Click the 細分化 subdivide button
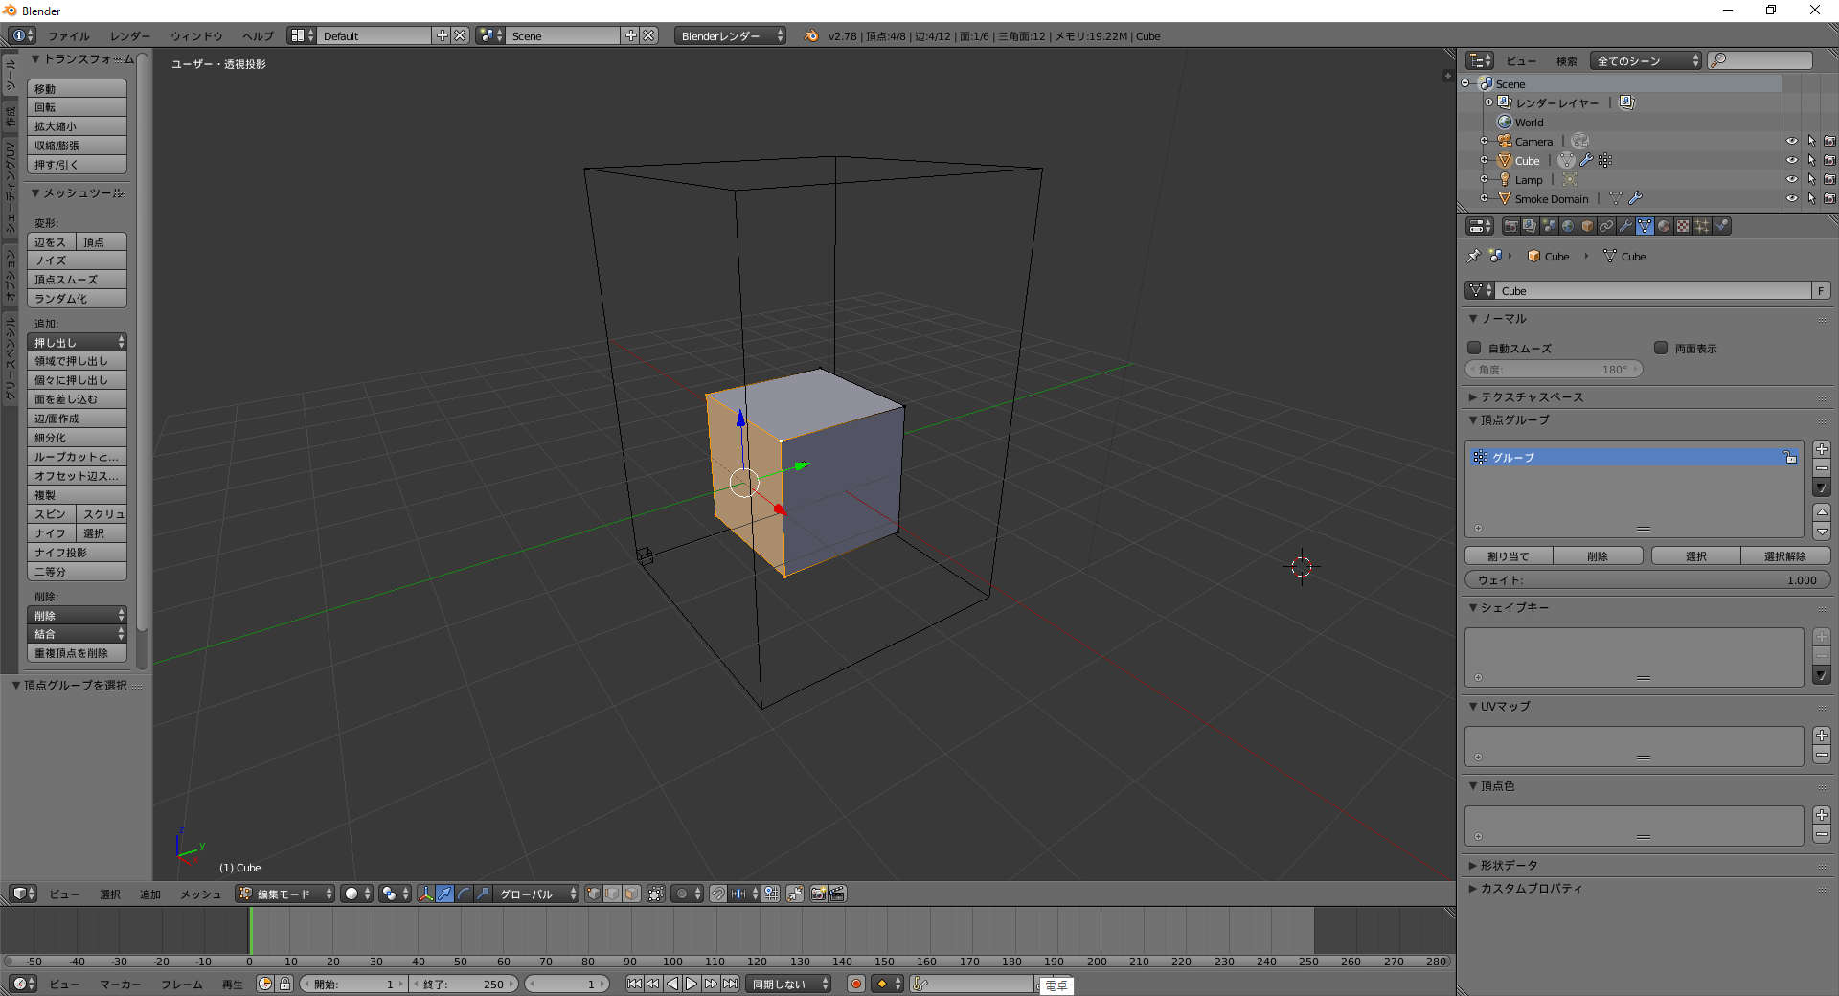The width and height of the screenshot is (1839, 996). tap(77, 438)
